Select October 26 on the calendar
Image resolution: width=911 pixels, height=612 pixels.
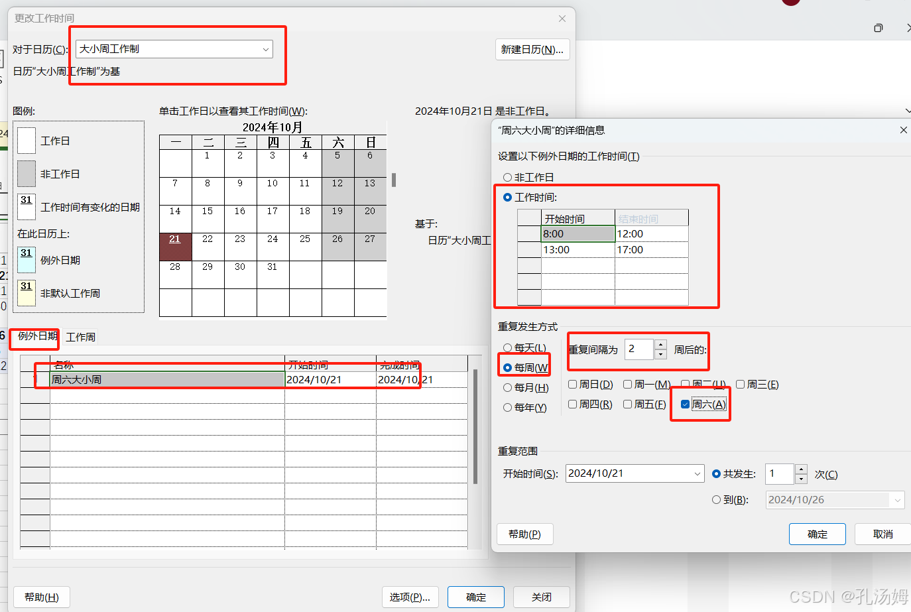click(x=337, y=246)
